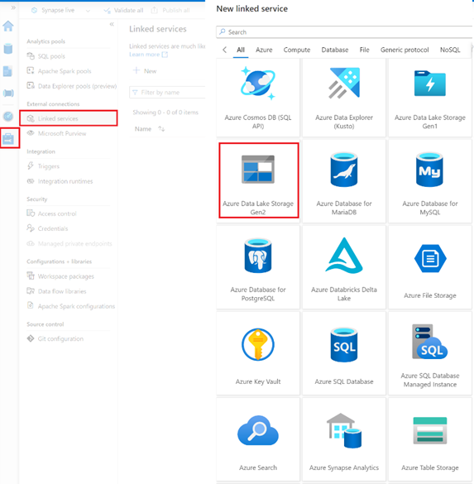Select the Azure tab
474x484 pixels.
coord(264,50)
